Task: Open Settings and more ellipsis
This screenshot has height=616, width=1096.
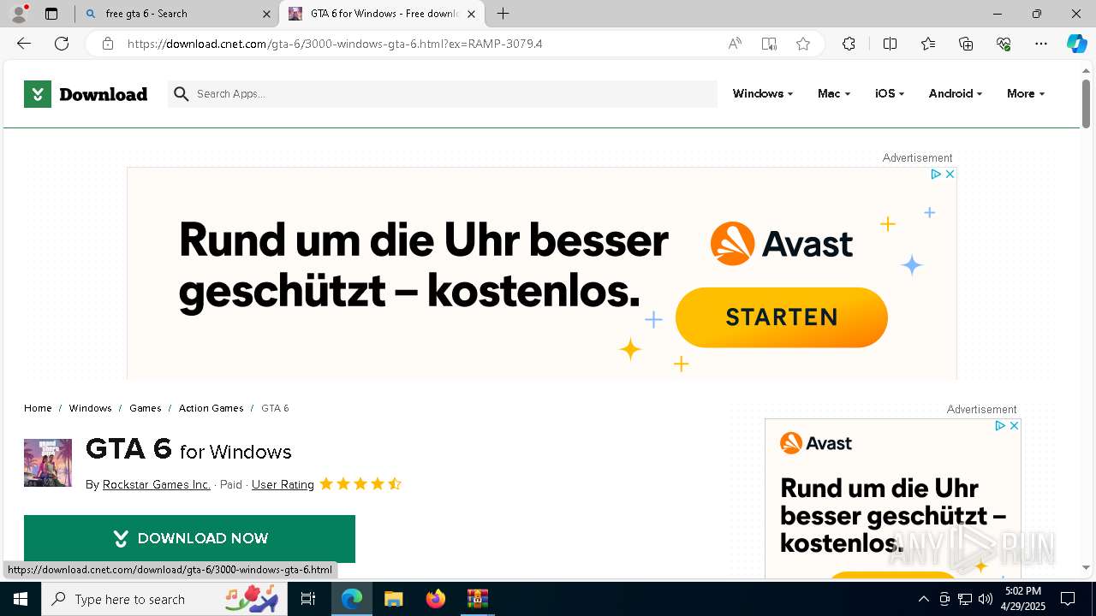Action: (1041, 44)
